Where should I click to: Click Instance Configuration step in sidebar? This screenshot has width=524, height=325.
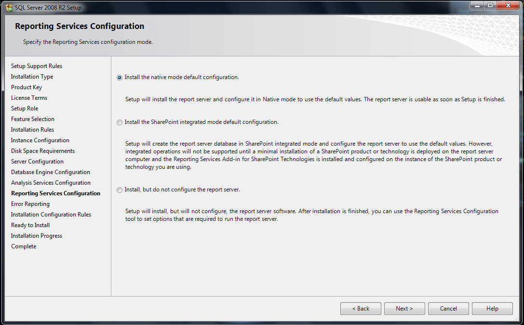[40, 140]
